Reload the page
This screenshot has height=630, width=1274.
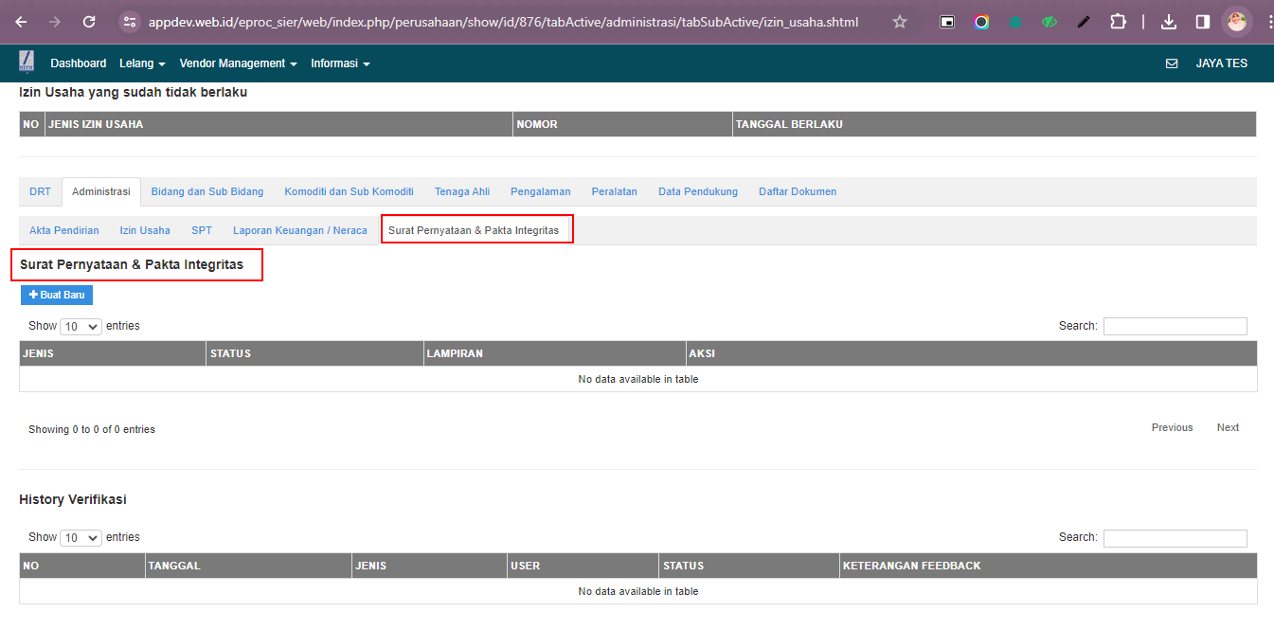[x=89, y=22]
